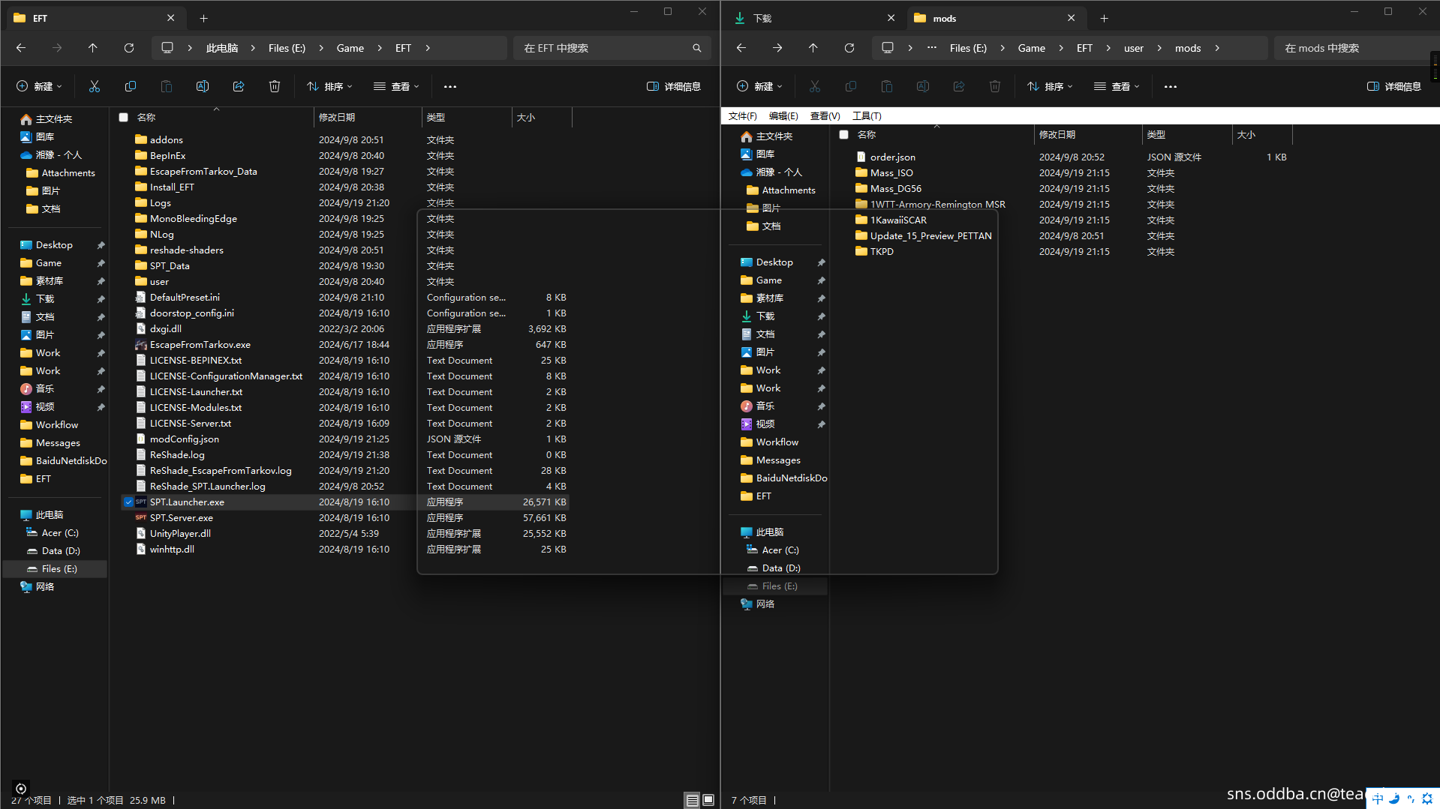This screenshot has height=809, width=1440.
Task: Open the 工具(T) menu
Action: (x=867, y=116)
